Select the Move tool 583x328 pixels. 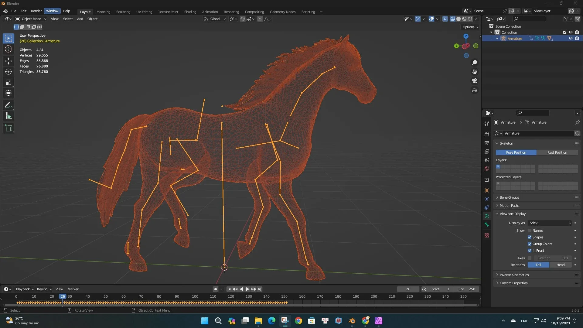(x=9, y=61)
